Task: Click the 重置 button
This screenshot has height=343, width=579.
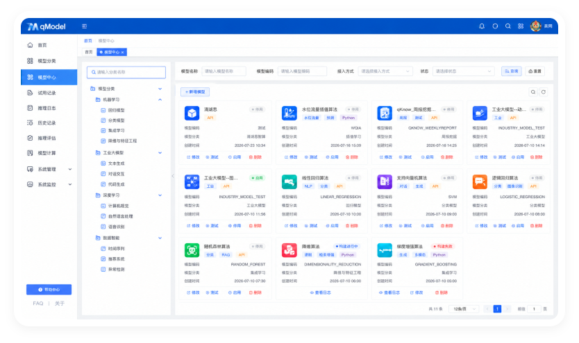Action: pyautogui.click(x=535, y=71)
